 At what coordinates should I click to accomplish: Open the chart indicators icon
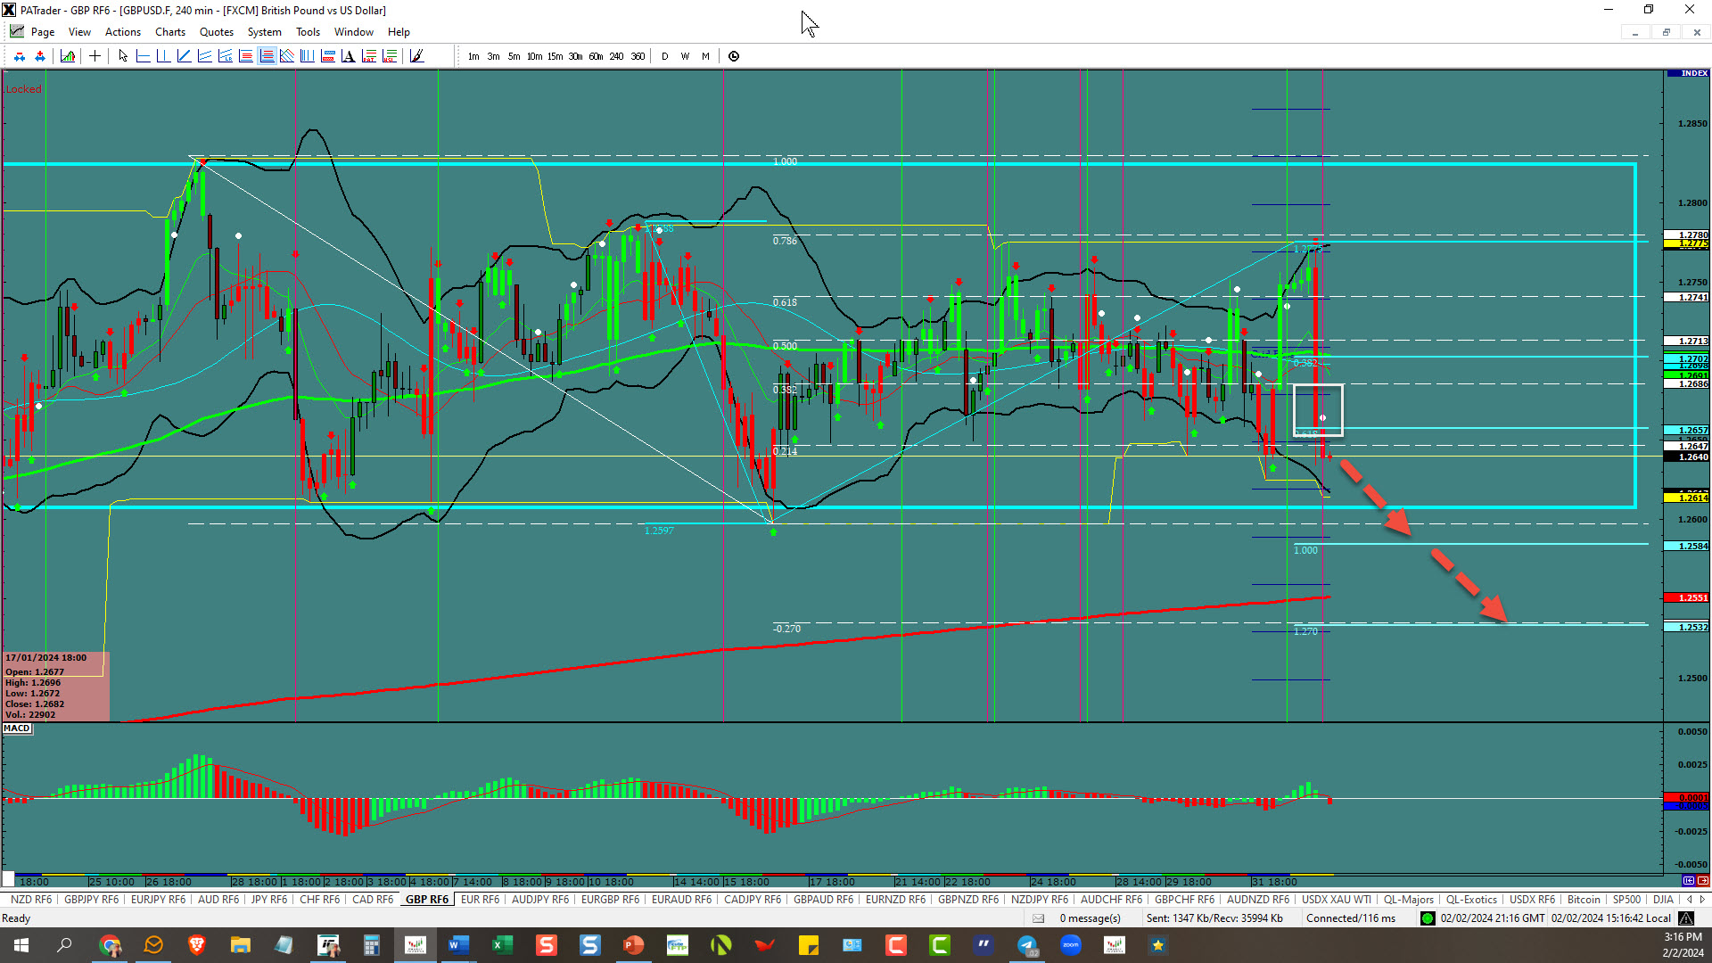(68, 56)
